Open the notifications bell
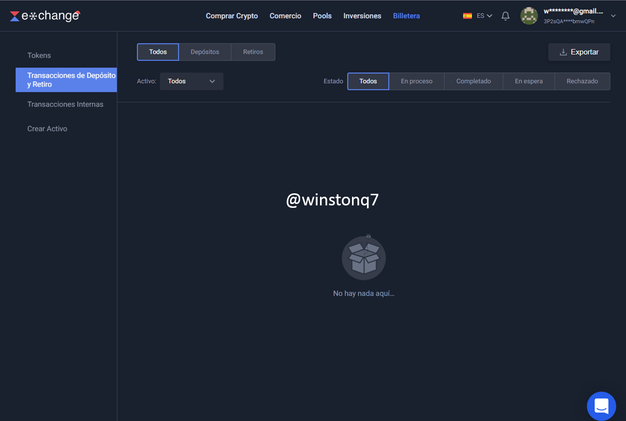Image resolution: width=626 pixels, height=421 pixels. (x=505, y=16)
